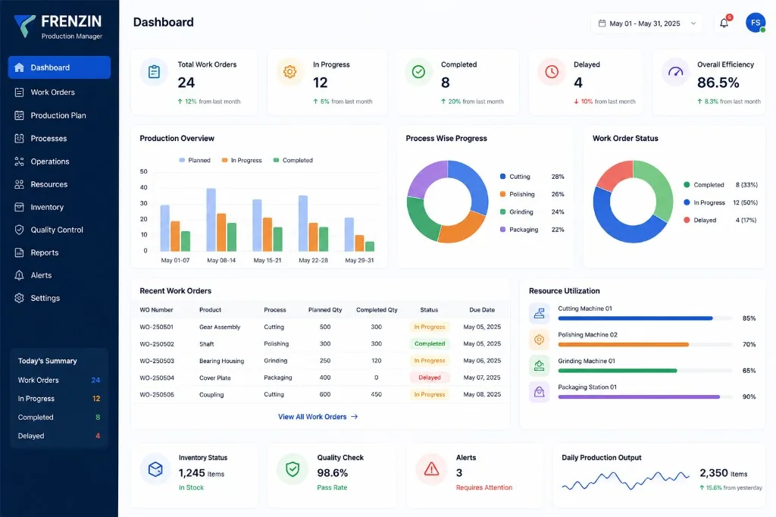Toggle the In Progress bar chart legend
Viewport: 776px width, 517px height.
click(242, 161)
